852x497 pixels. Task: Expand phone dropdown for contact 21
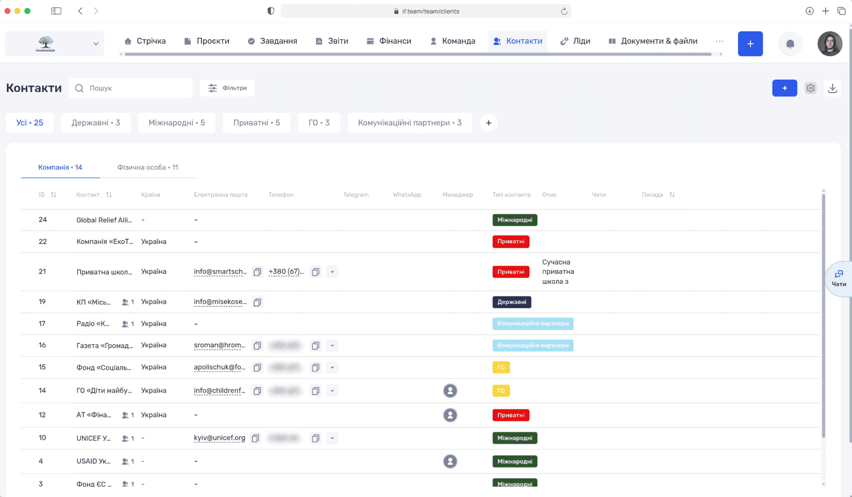pos(332,272)
